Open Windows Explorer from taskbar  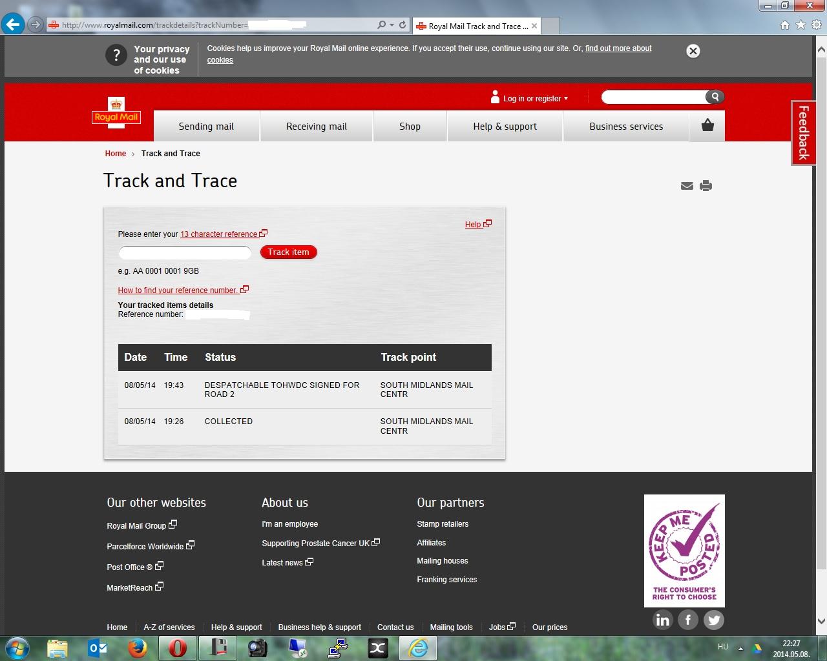[58, 648]
